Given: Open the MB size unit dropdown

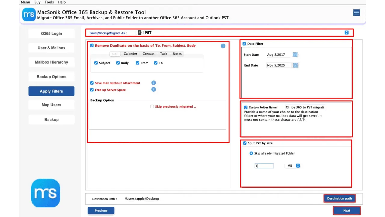Looking at the screenshot, I should coord(292,166).
